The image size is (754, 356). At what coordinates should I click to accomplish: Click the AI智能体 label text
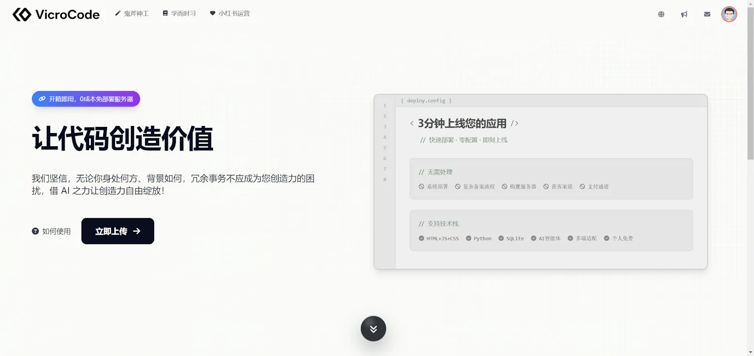click(549, 238)
